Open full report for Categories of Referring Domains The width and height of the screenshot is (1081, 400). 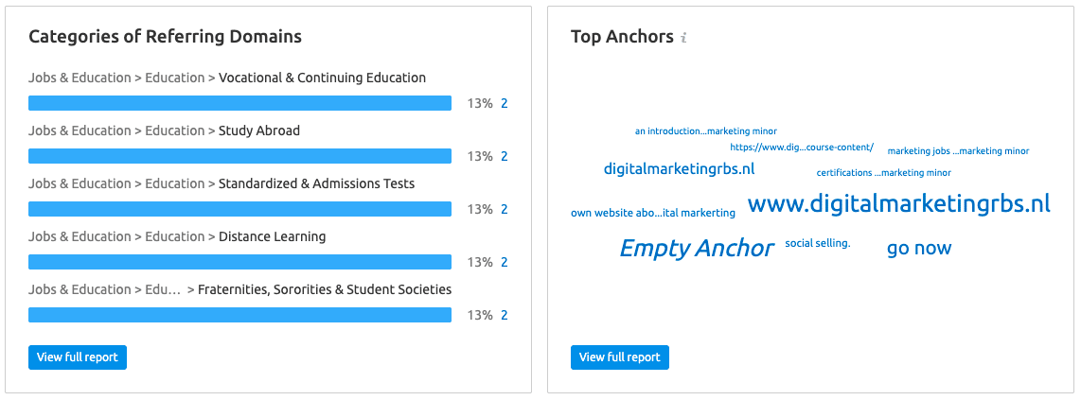(x=78, y=357)
